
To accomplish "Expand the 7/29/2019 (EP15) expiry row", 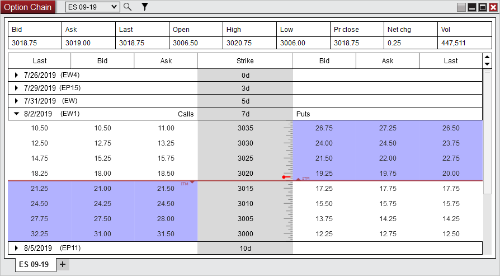I will 17,88.
